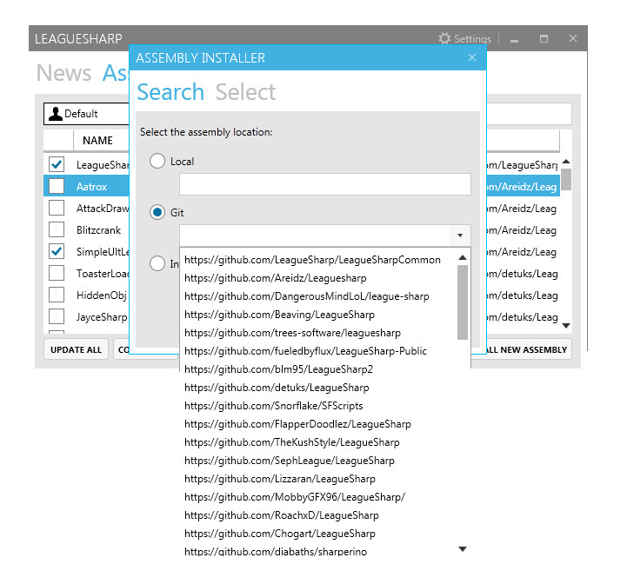The height and width of the screenshot is (584, 627).
Task: Select the JayceSharp row name
Action: [x=102, y=317]
